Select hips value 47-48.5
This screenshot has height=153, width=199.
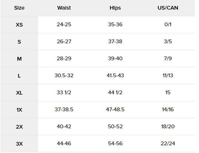(115, 110)
